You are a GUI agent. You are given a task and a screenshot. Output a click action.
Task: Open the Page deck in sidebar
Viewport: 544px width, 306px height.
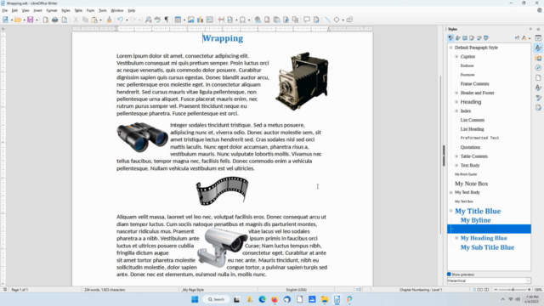[x=538, y=77]
